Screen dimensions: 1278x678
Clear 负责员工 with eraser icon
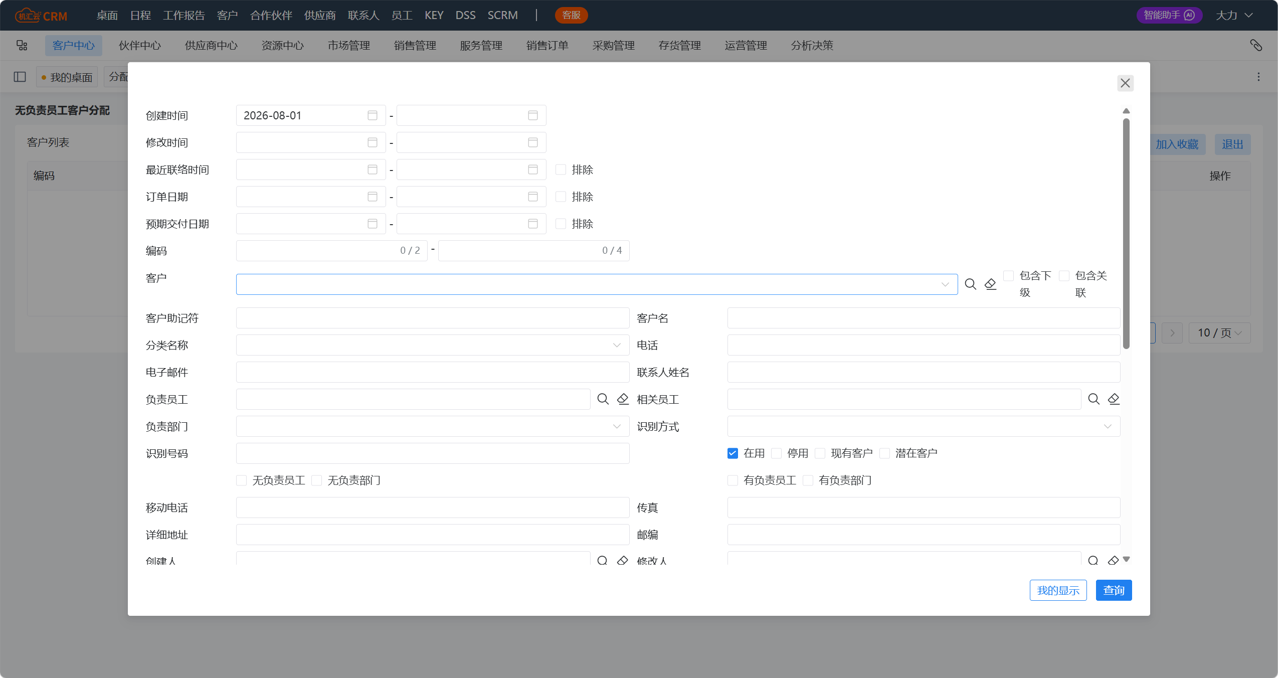point(623,399)
